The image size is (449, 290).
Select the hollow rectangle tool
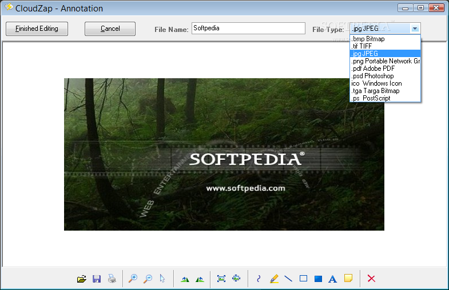pyautogui.click(x=303, y=278)
